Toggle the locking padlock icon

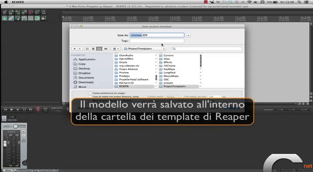coord(44,18)
